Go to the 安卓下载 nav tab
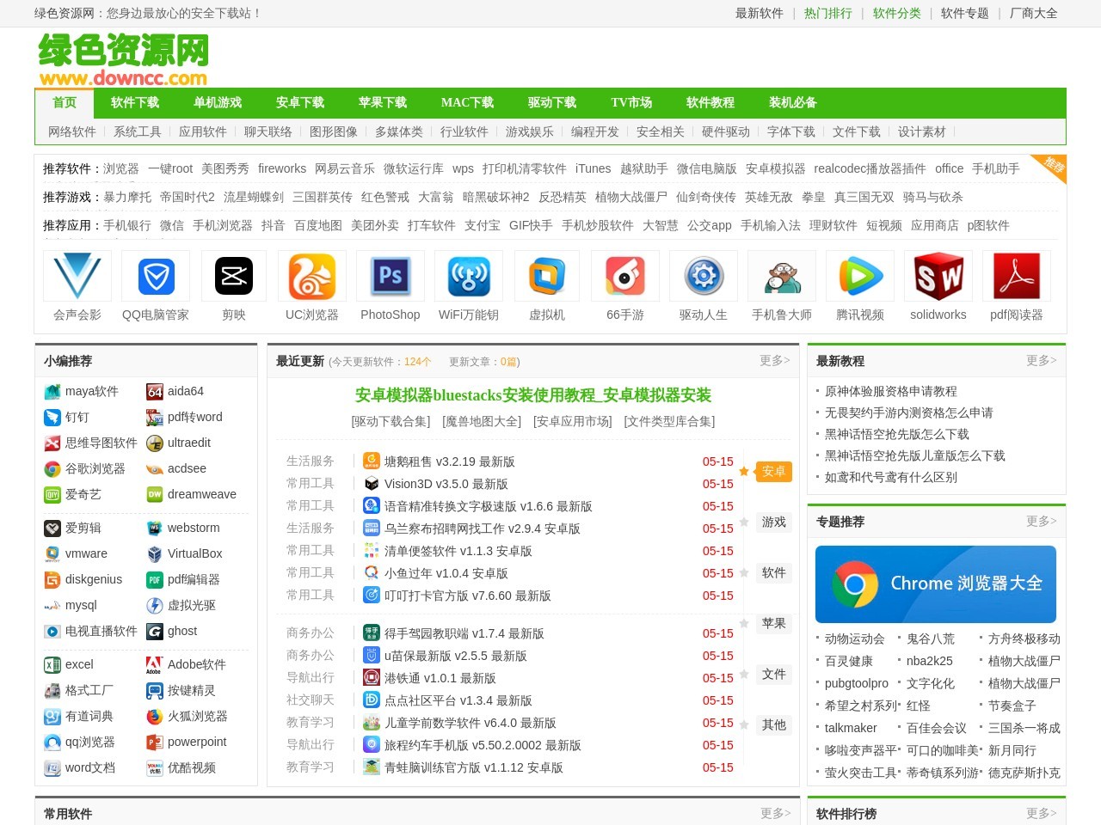Screen dimensions: 1101x825 coord(300,102)
